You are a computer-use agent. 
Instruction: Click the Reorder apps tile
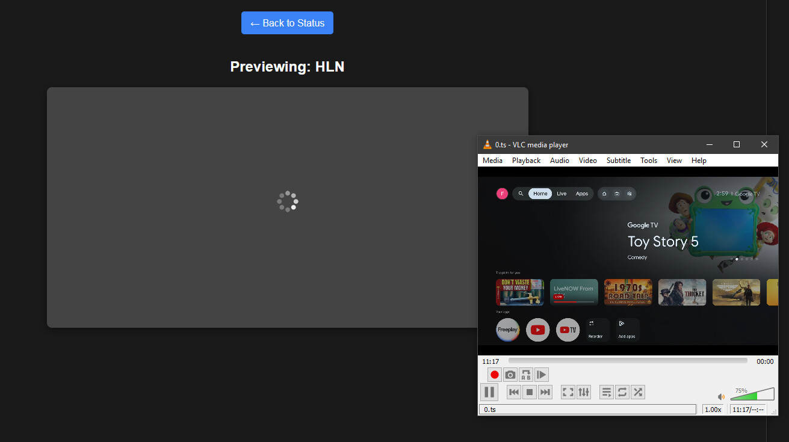(598, 330)
